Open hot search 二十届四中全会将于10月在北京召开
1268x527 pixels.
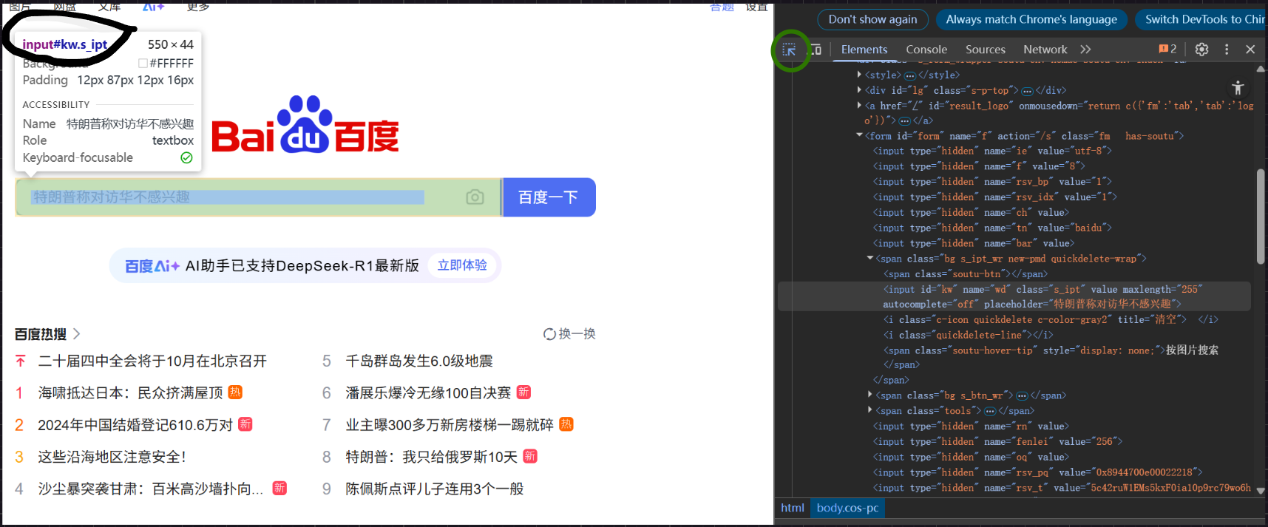[x=152, y=361]
